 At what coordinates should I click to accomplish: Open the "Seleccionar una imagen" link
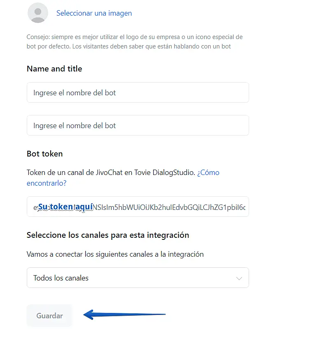(x=94, y=13)
